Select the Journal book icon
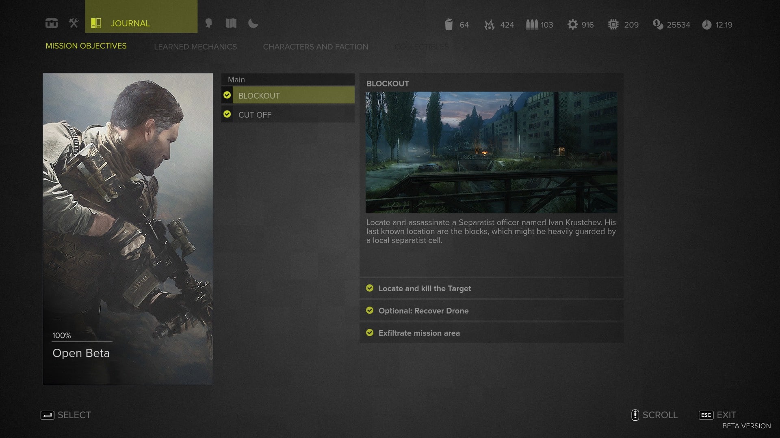 point(96,23)
